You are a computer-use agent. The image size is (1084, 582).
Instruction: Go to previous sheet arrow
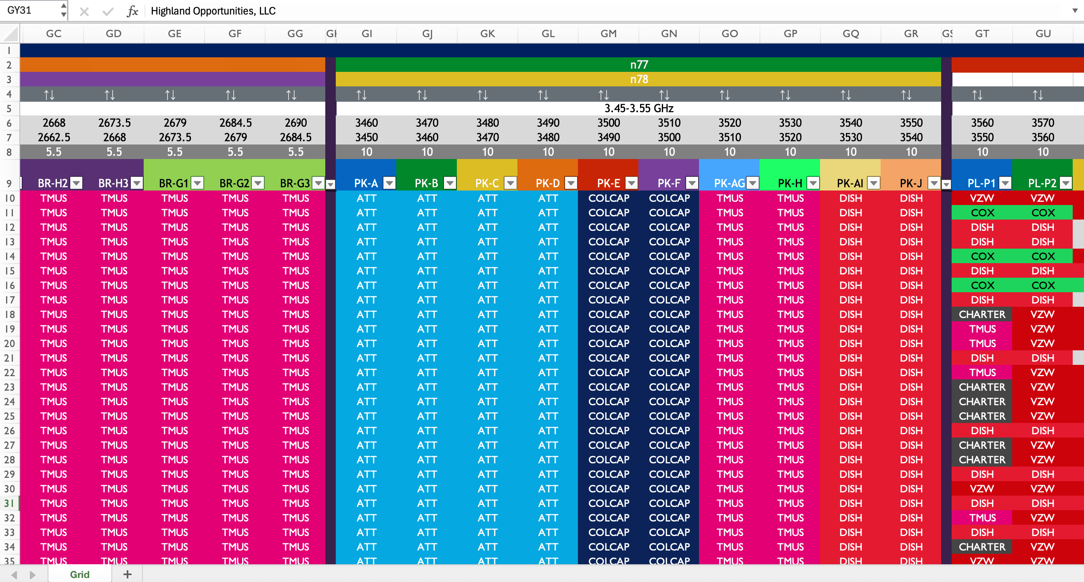pyautogui.click(x=14, y=575)
